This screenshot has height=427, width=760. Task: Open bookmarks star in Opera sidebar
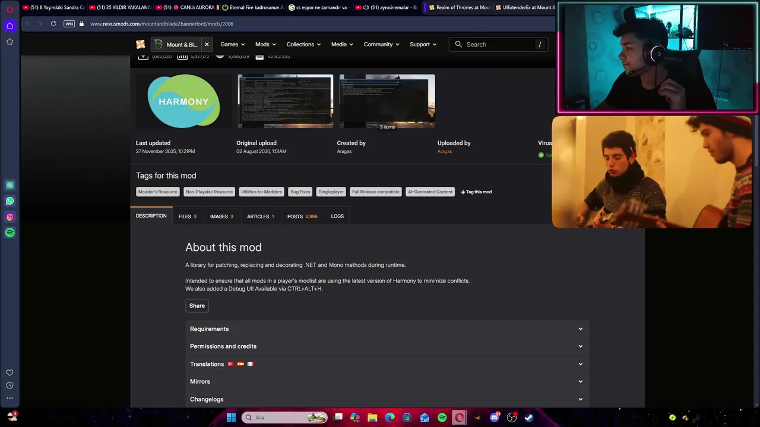[x=9, y=42]
